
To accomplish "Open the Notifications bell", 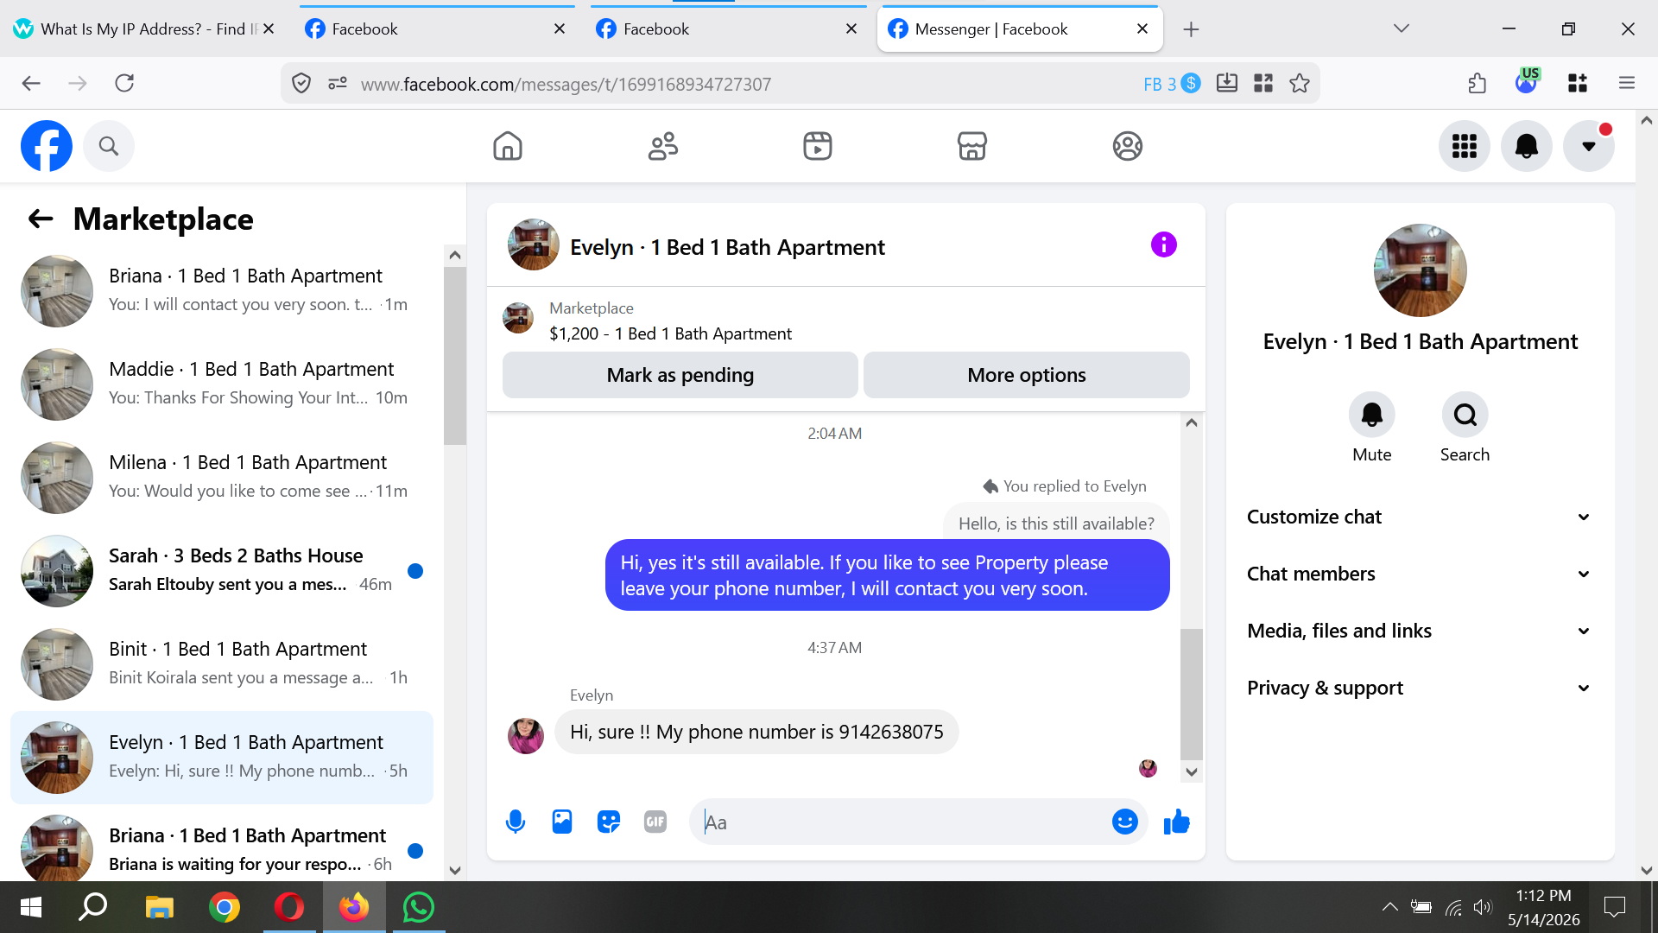I will point(1527,146).
